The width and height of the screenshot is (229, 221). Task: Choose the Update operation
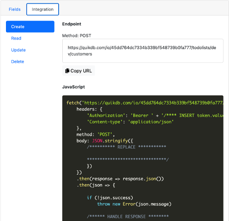click(18, 50)
